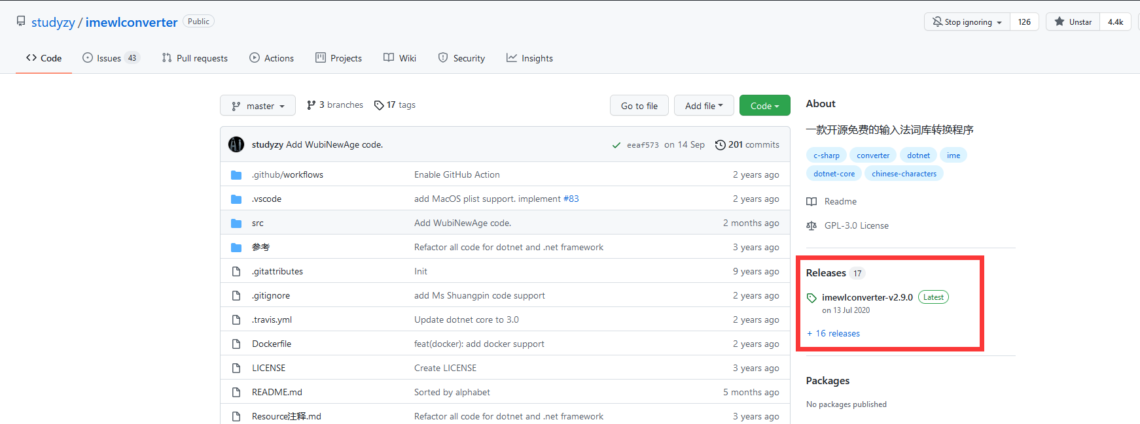Open the master branch selector dropdown
The width and height of the screenshot is (1140, 424).
point(258,106)
